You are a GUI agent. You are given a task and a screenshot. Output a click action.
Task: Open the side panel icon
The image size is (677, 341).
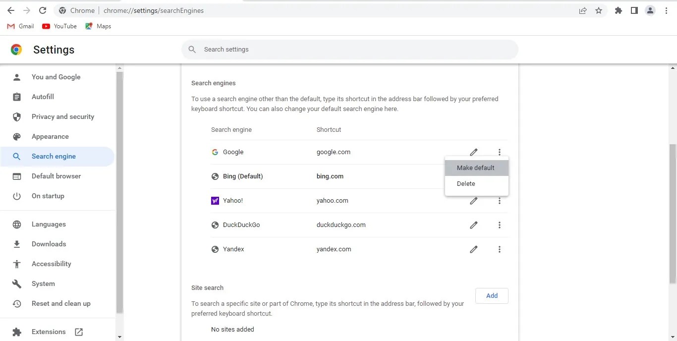634,10
